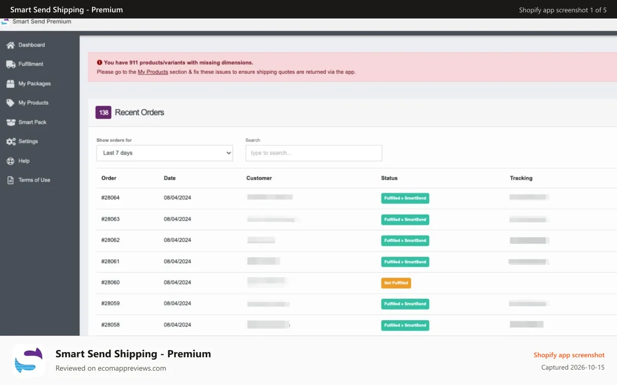Click Fulfilled status badge for order #28058
Image resolution: width=617 pixels, height=385 pixels.
pos(405,325)
